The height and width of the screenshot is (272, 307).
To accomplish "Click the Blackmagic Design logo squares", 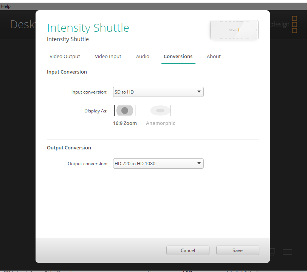I will [295, 25].
